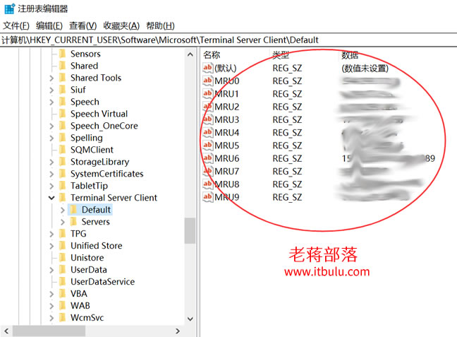Select the (默认) default value icon
The width and height of the screenshot is (457, 337).
point(207,68)
